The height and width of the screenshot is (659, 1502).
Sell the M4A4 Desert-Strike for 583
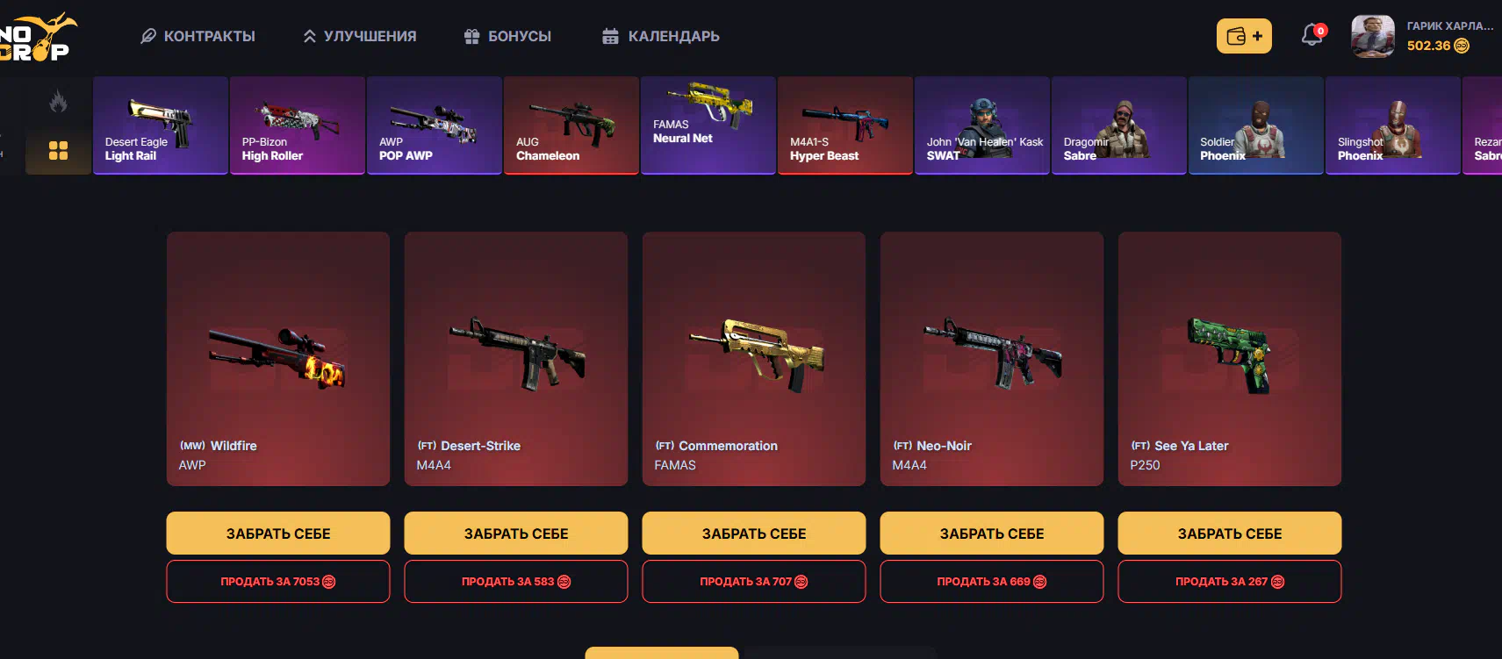[516, 582]
